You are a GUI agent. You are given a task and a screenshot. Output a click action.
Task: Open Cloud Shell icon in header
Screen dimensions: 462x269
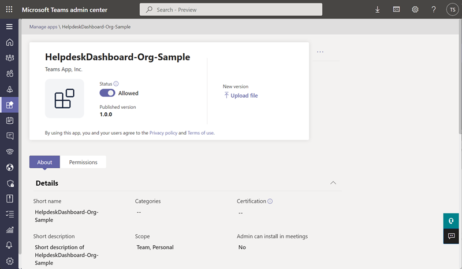click(396, 9)
